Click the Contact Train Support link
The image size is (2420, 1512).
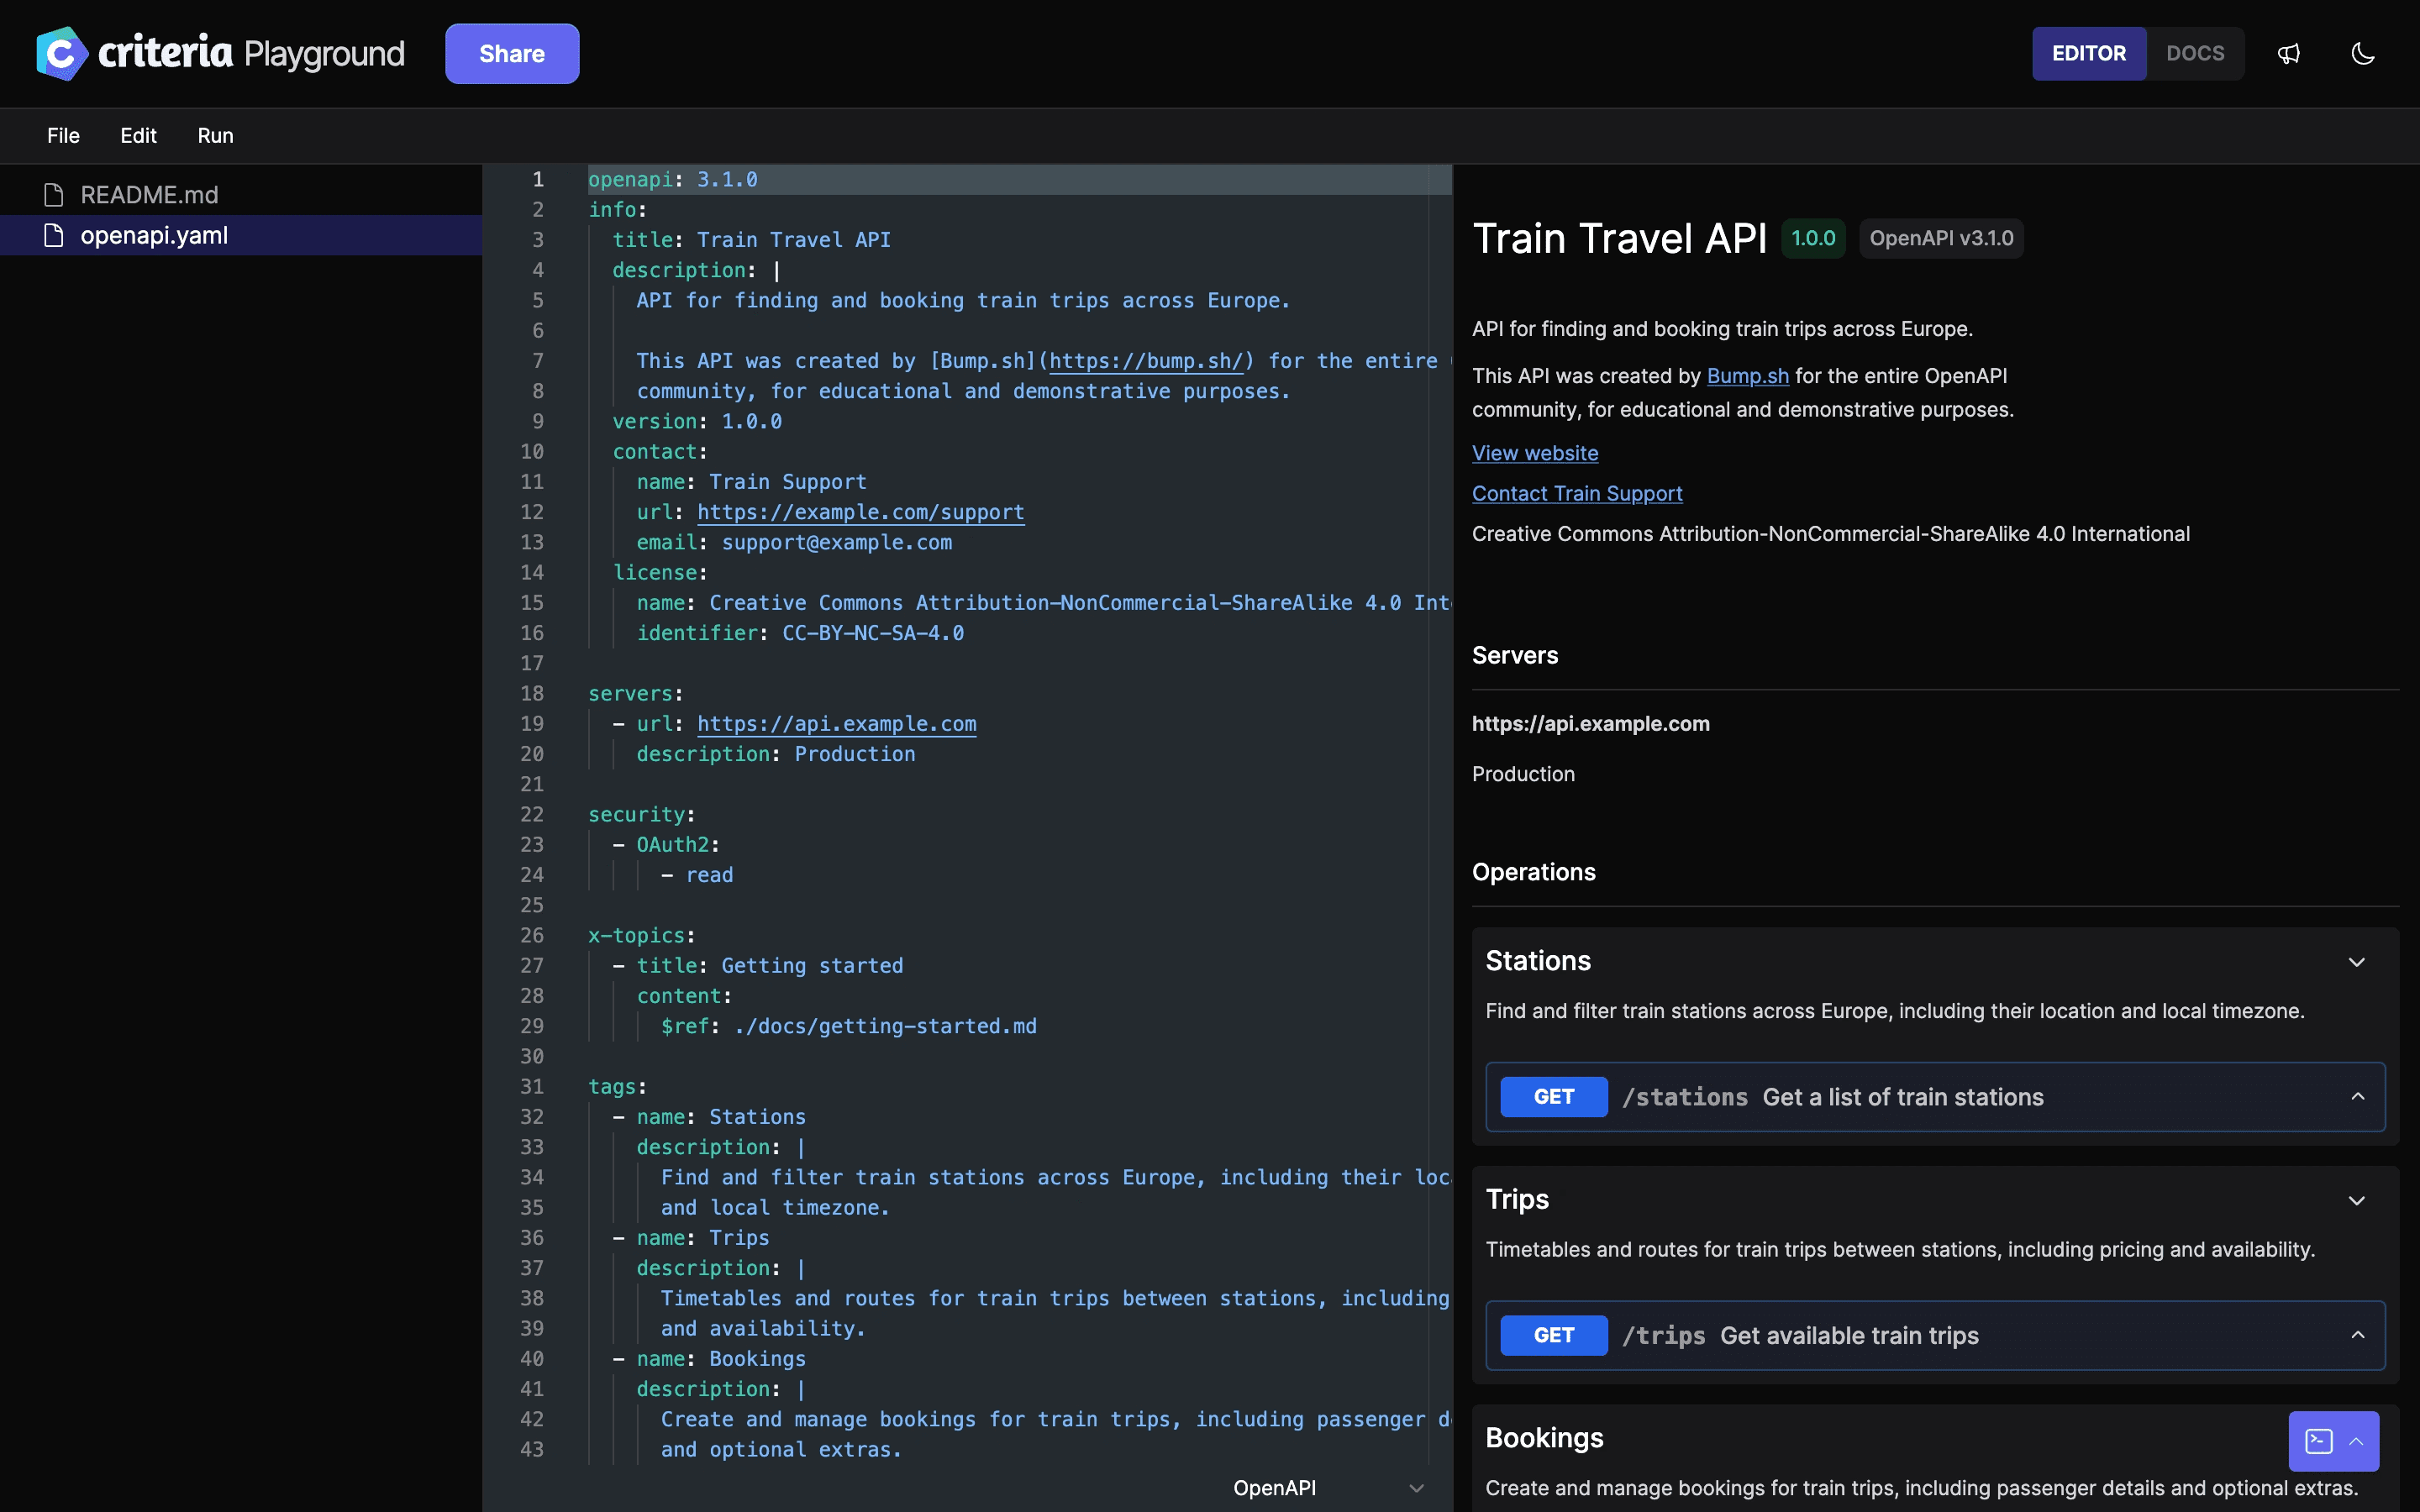coord(1576,493)
